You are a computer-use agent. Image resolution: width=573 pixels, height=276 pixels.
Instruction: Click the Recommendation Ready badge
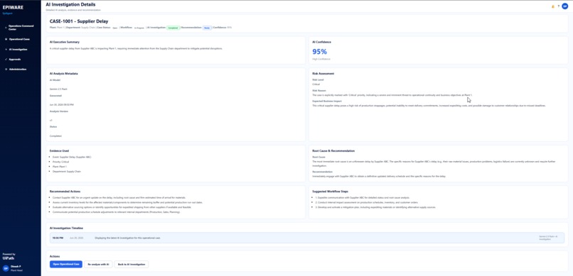pos(207,28)
